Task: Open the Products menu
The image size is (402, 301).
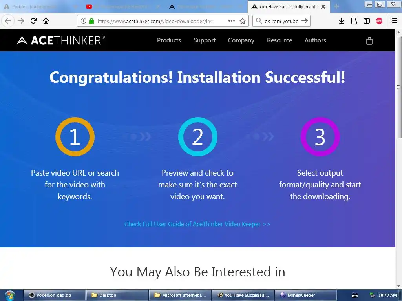Action: (x=169, y=40)
